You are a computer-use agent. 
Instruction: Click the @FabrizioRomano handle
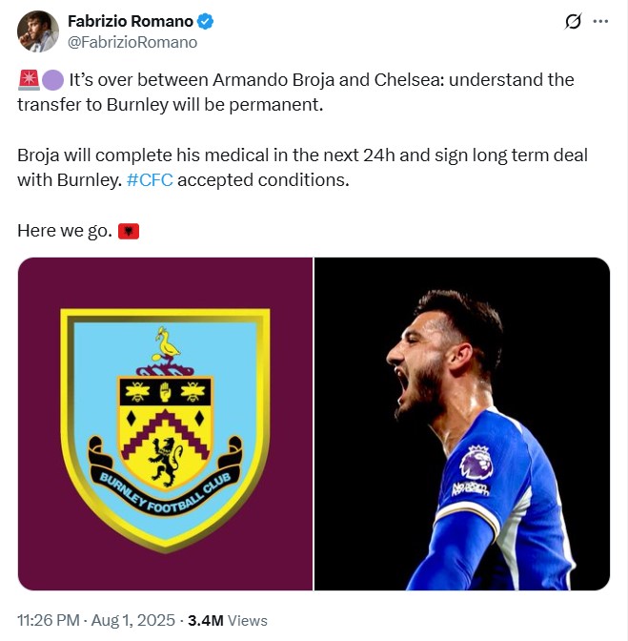click(x=132, y=42)
